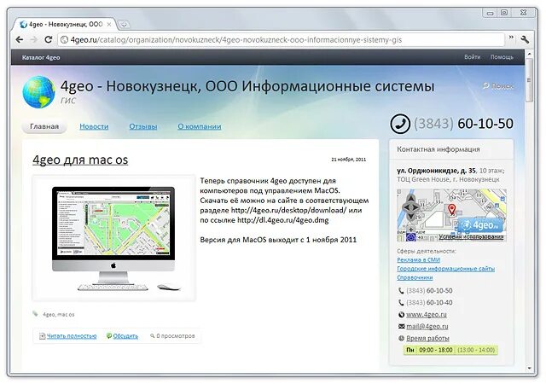Viewport: 546px width, 384px height.
Task: Click the address bar URL field
Action: [282, 40]
